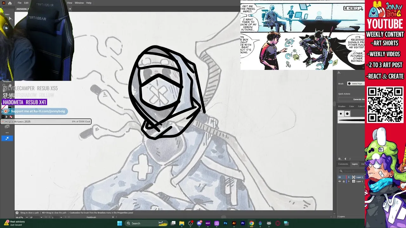This screenshot has width=406, height=228.
Task: Select the tapered stroke brush
Action: tap(351, 120)
